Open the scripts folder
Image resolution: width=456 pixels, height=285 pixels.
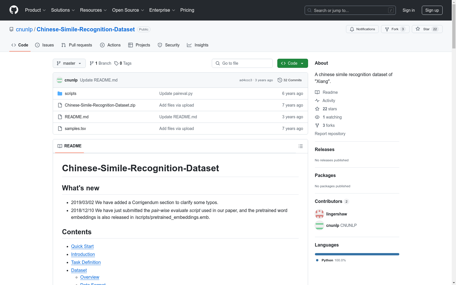pos(70,93)
